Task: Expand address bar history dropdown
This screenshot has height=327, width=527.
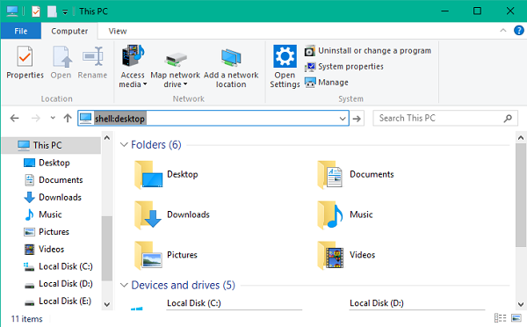Action: [x=343, y=119]
